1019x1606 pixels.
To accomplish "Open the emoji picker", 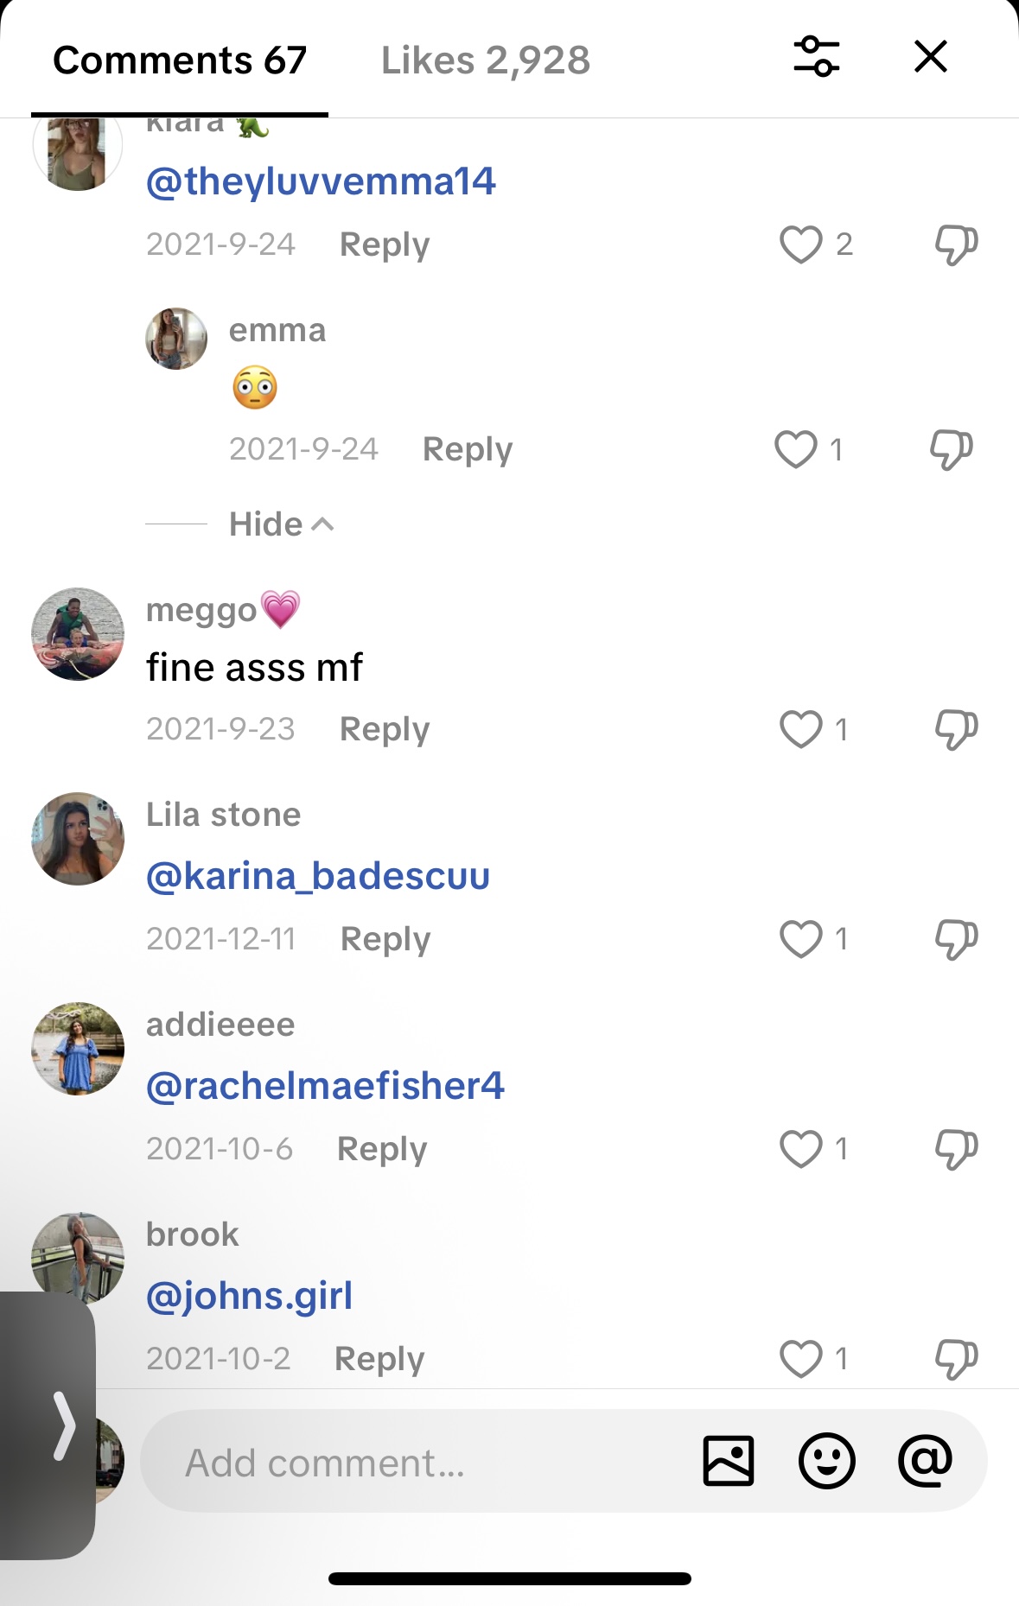I will [826, 1462].
